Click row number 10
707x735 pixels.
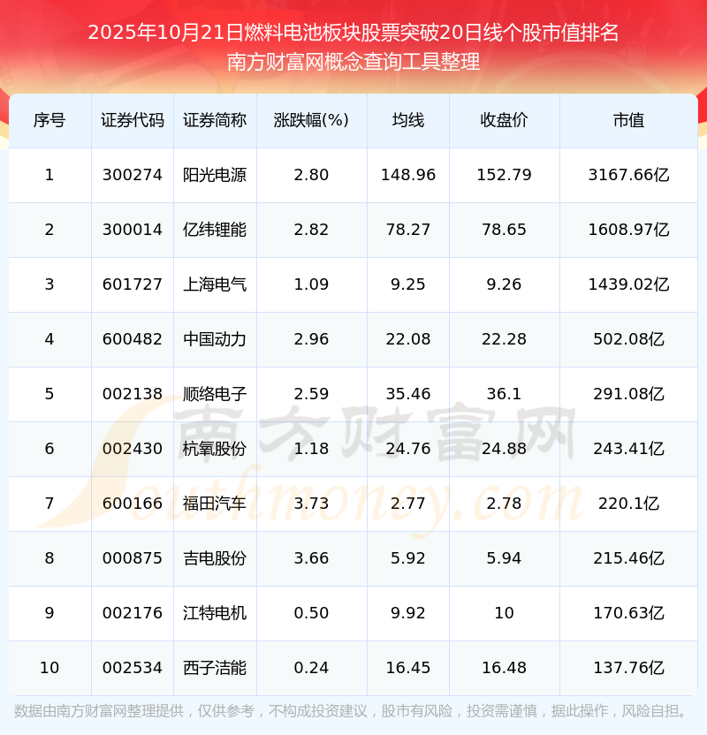[49, 668]
